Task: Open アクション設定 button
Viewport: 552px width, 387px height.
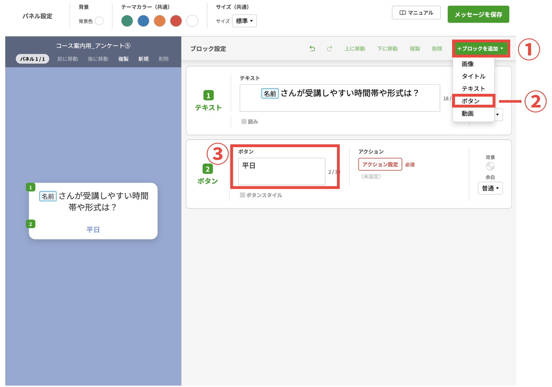Action: pos(380,164)
